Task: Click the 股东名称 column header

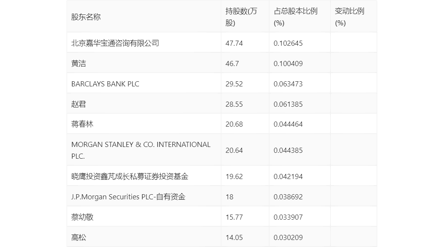Action: click(86, 17)
